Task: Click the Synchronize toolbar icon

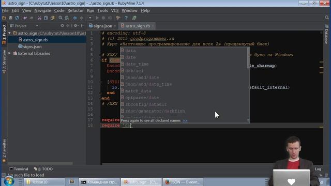Action: (x=17, y=18)
